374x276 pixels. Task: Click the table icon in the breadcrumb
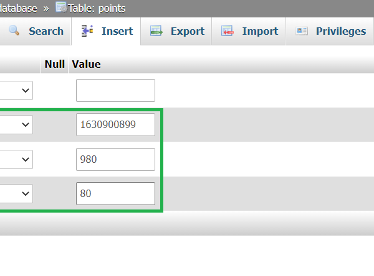(61, 8)
